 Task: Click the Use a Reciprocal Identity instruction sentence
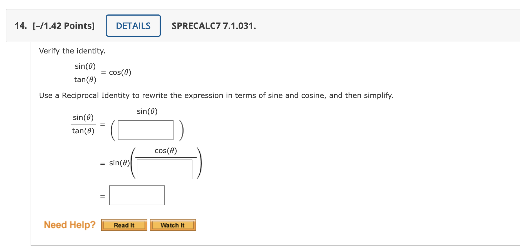(x=216, y=95)
